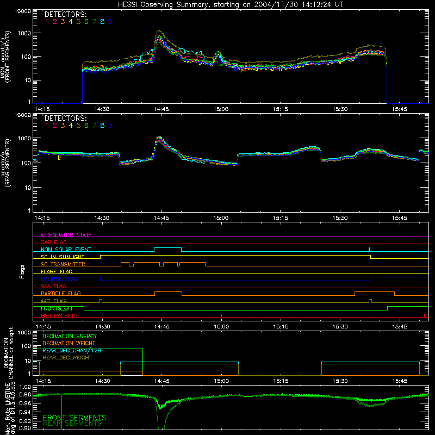Click the REAR_DEC_CHAN/128 legend entry

point(72,351)
